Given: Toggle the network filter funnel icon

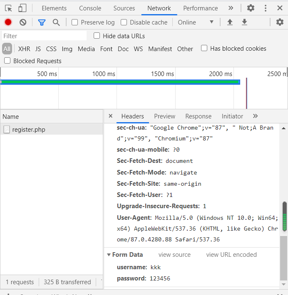Looking at the screenshot, I should [x=42, y=22].
